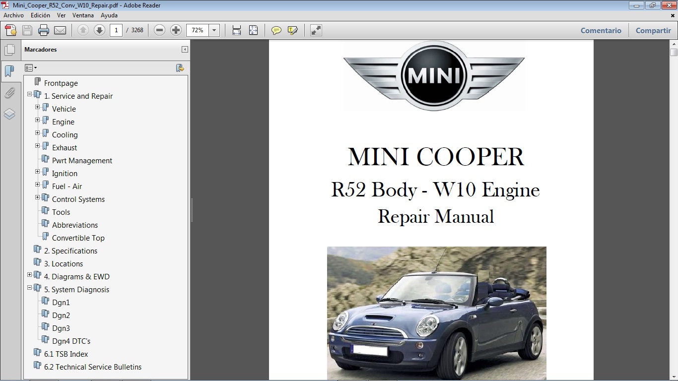Select the Print document icon

point(43,30)
